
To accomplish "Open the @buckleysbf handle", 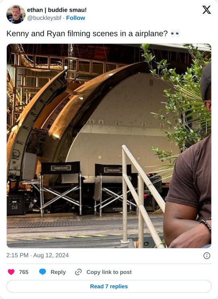I will [44, 18].
